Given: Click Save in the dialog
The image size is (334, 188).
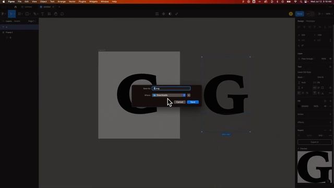Looking at the screenshot, I should click(193, 102).
